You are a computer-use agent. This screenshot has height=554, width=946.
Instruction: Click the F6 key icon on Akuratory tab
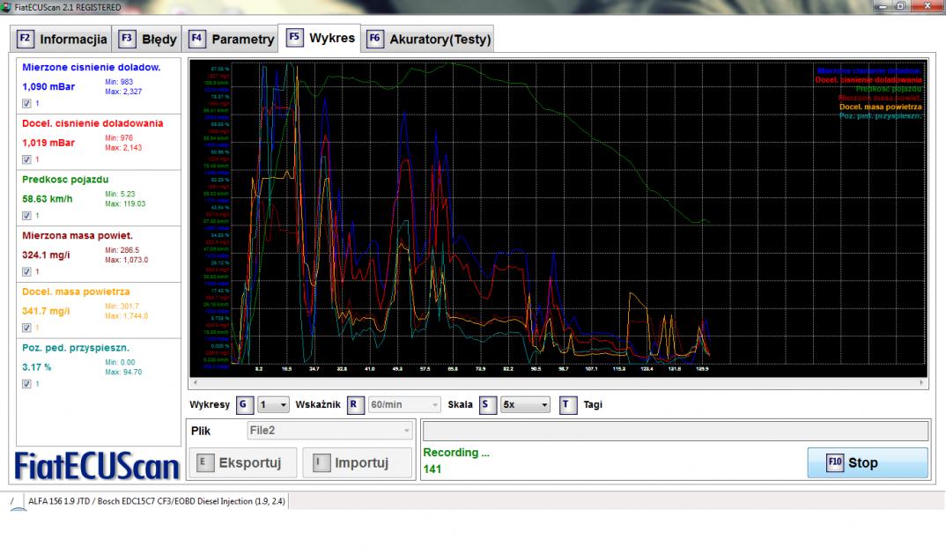click(x=375, y=40)
